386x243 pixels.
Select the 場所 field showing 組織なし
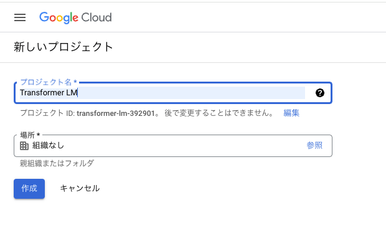point(173,146)
